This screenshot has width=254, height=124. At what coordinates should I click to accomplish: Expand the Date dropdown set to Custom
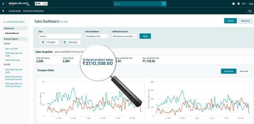(60, 36)
